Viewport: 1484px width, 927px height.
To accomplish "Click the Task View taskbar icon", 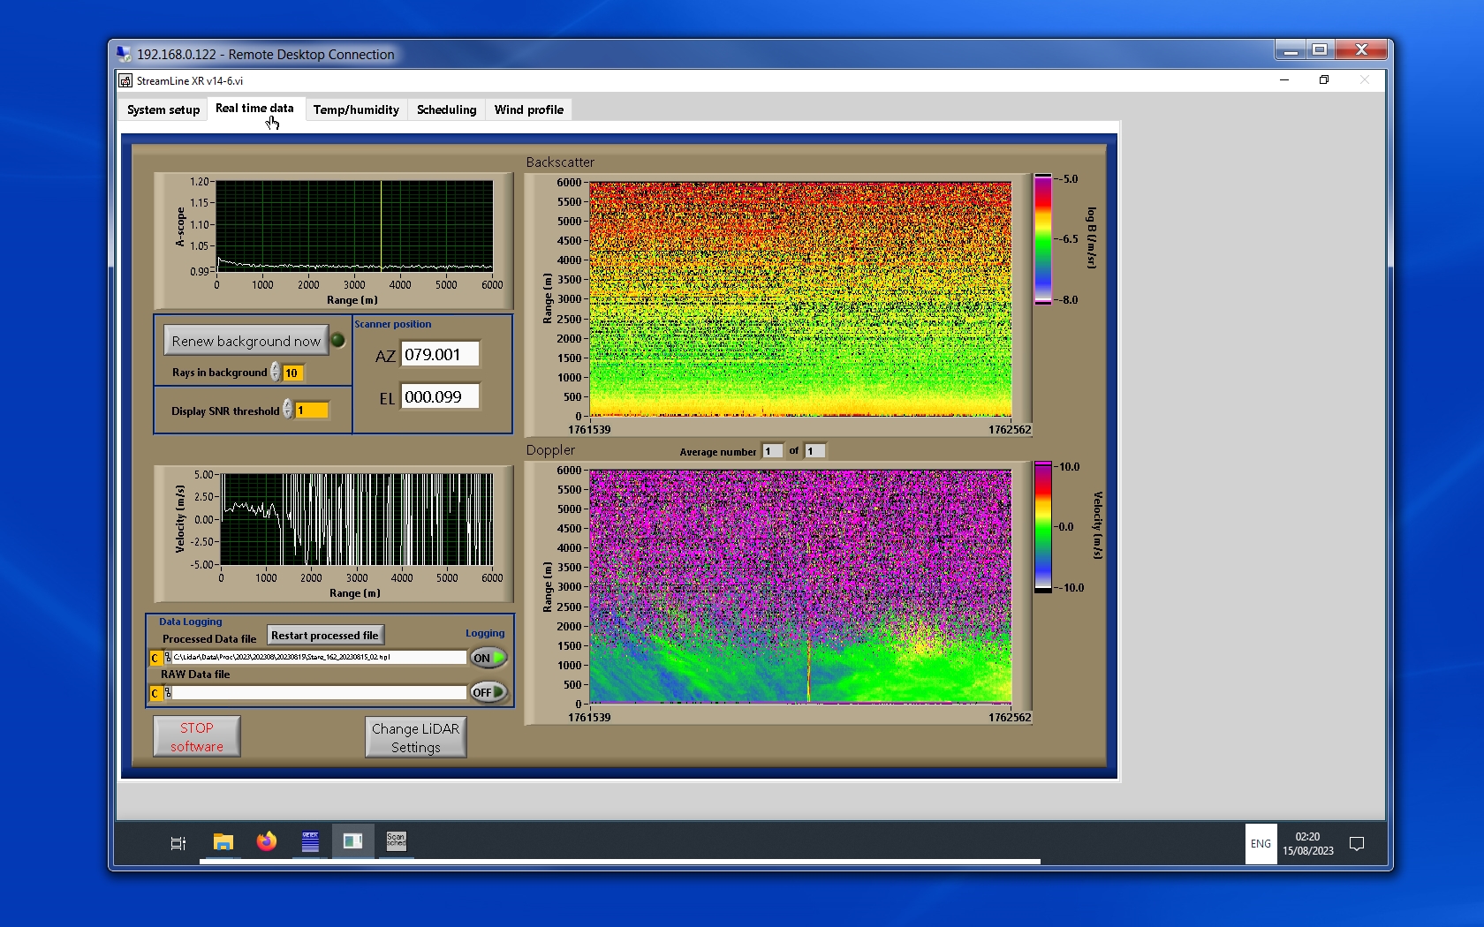I will 178,843.
